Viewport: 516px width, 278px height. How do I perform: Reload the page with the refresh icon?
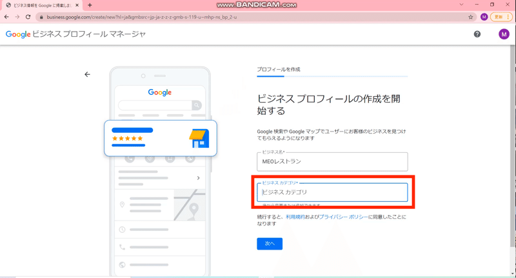point(28,17)
